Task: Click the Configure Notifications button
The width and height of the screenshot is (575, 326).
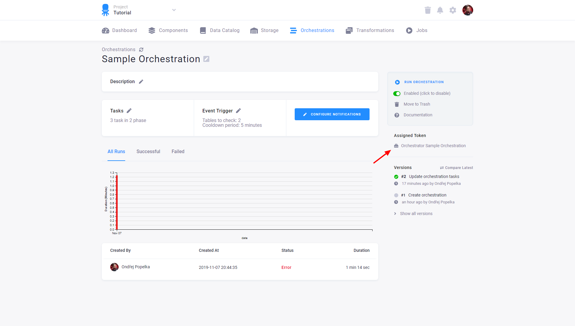Action: (x=332, y=114)
